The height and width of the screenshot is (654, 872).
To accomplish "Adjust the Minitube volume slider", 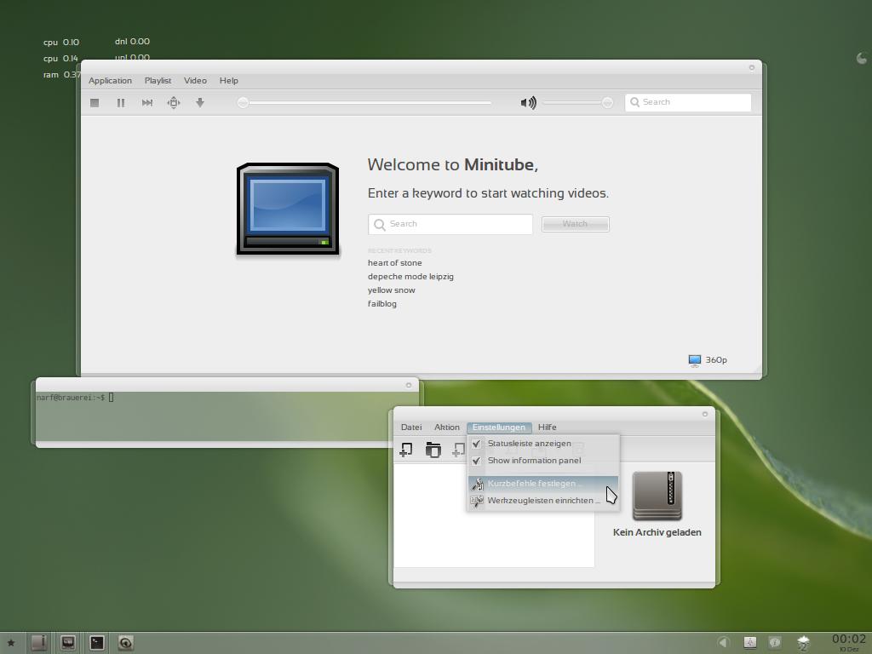I will 578,102.
